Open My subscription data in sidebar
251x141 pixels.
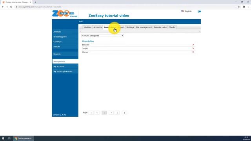click(x=65, y=71)
